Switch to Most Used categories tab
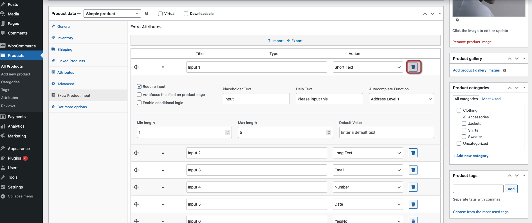Screen dimensions: 532x223 tap(491, 99)
